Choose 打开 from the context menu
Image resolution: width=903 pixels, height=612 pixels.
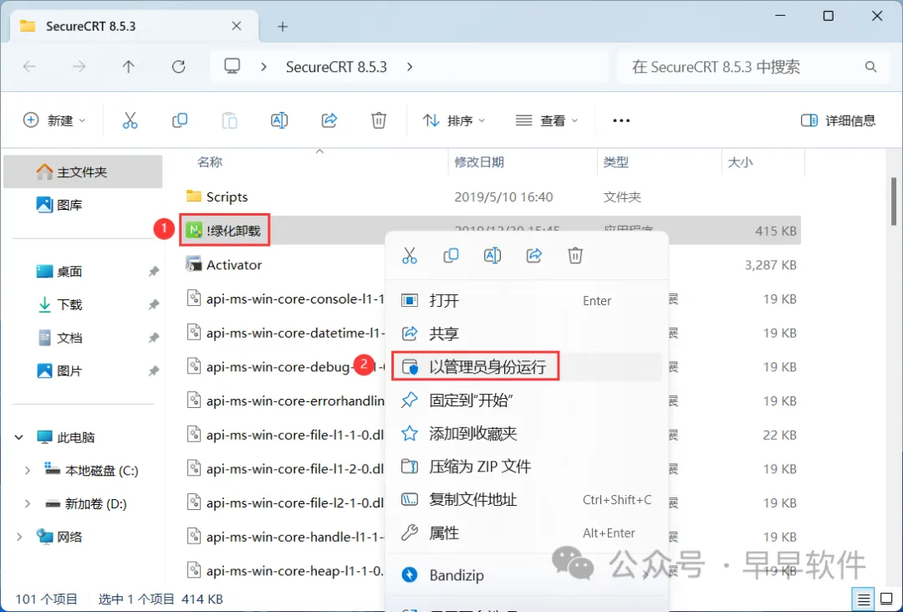click(527, 300)
